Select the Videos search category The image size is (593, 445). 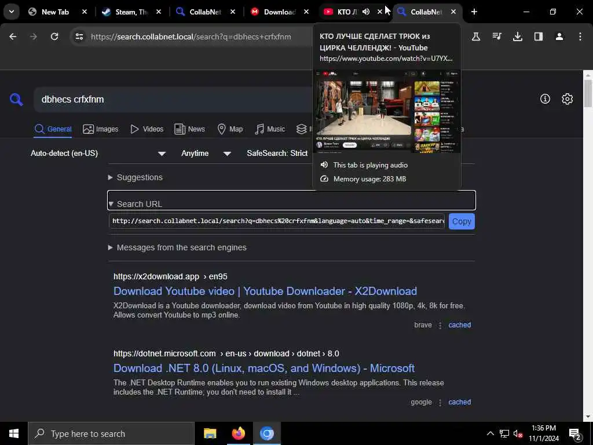click(x=147, y=129)
